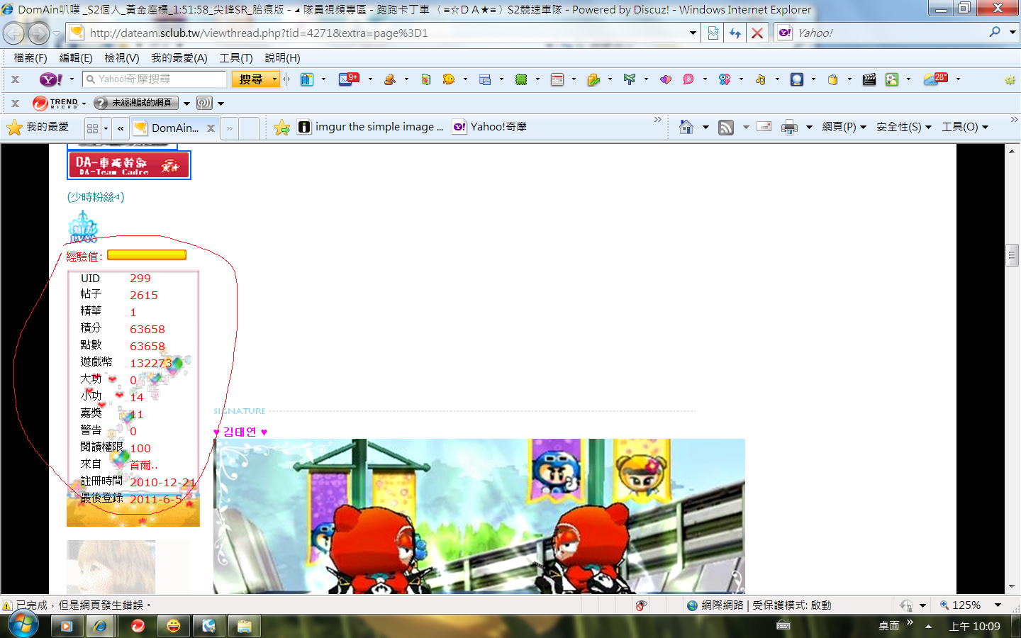This screenshot has width=1021, height=638.
Task: Expand the address bar history dropdown
Action: (693, 33)
